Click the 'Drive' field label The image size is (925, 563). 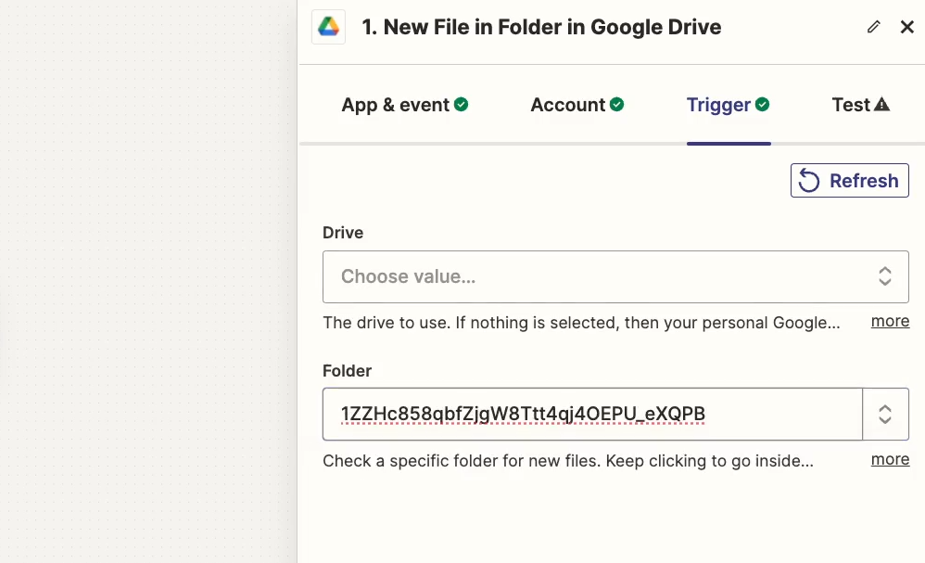click(343, 233)
